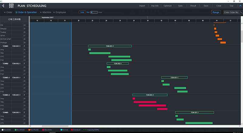The image size is (243, 133).
Task: Toggle the Day/Hour scale switch
Action: tap(94, 12)
